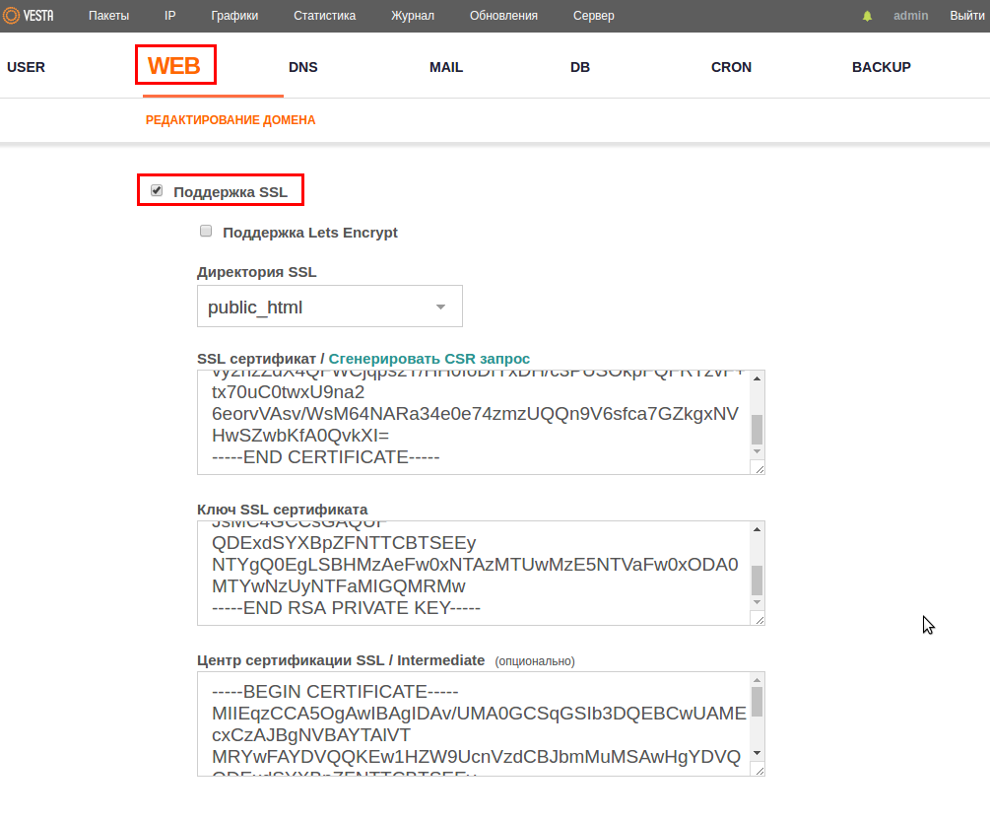Open the Графики menu item
Screen dimensions: 990x821
(x=234, y=16)
